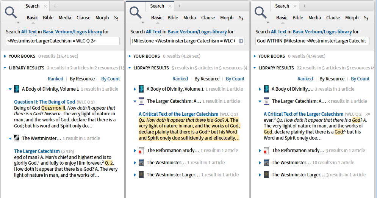
Task: Add a new tab in right panel
Action: 304,6
